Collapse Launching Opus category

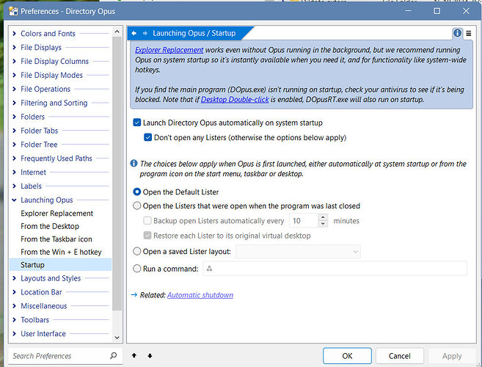click(14, 200)
